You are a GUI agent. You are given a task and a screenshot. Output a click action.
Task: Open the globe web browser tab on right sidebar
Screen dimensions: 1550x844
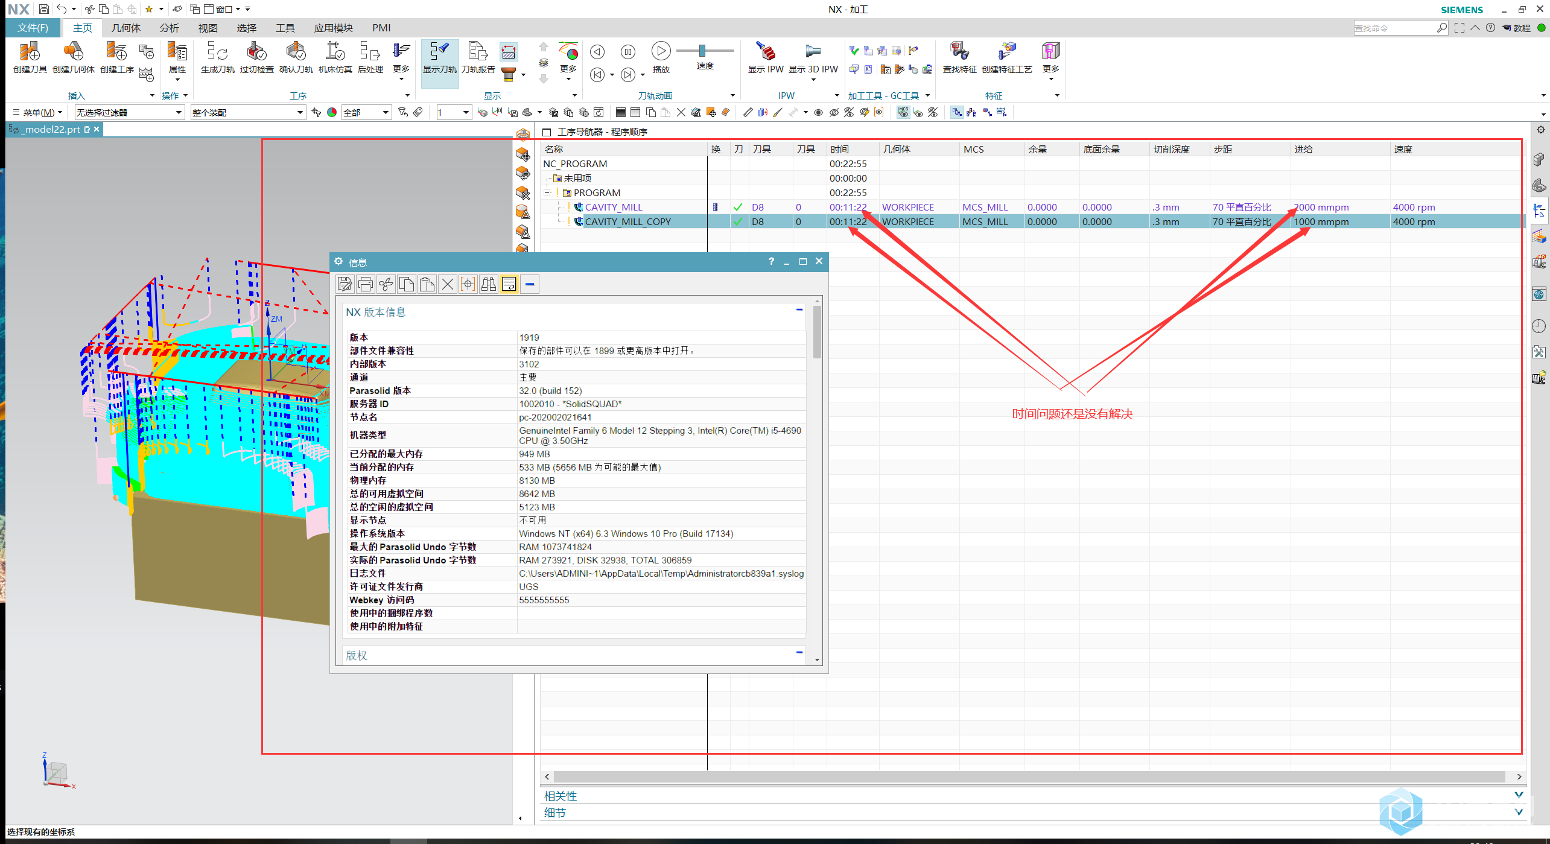pos(1539,294)
